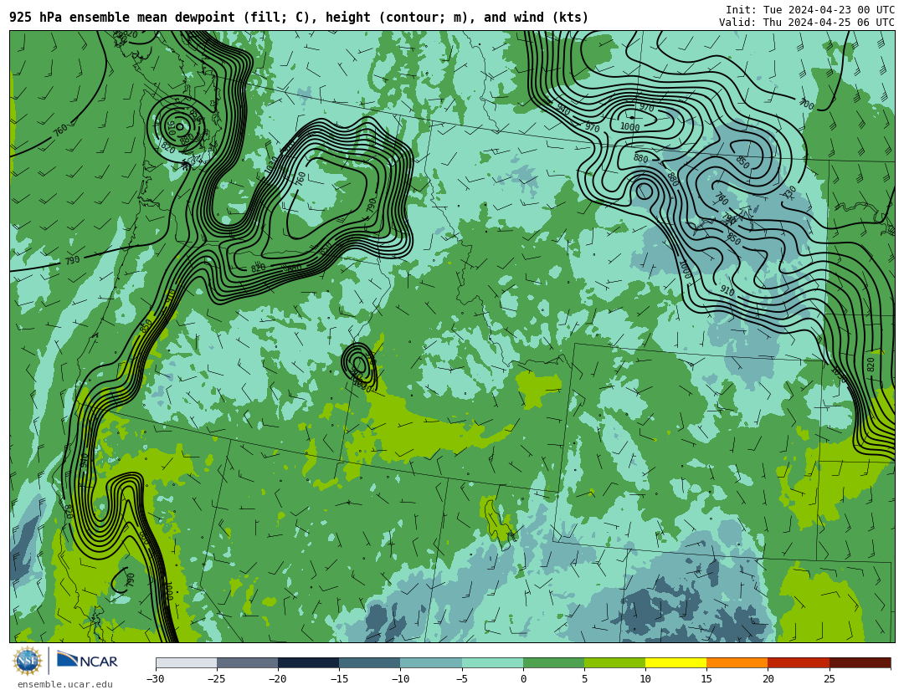Select the -30 to -25 color swatch
904x695 pixels.
pos(186,662)
